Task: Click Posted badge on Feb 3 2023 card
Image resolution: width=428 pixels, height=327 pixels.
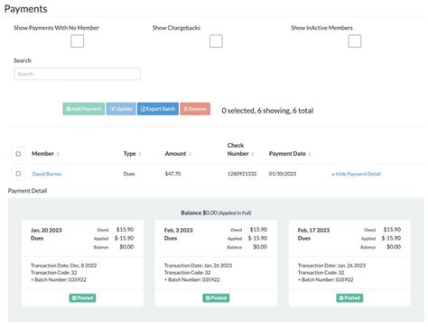Action: coord(216,298)
